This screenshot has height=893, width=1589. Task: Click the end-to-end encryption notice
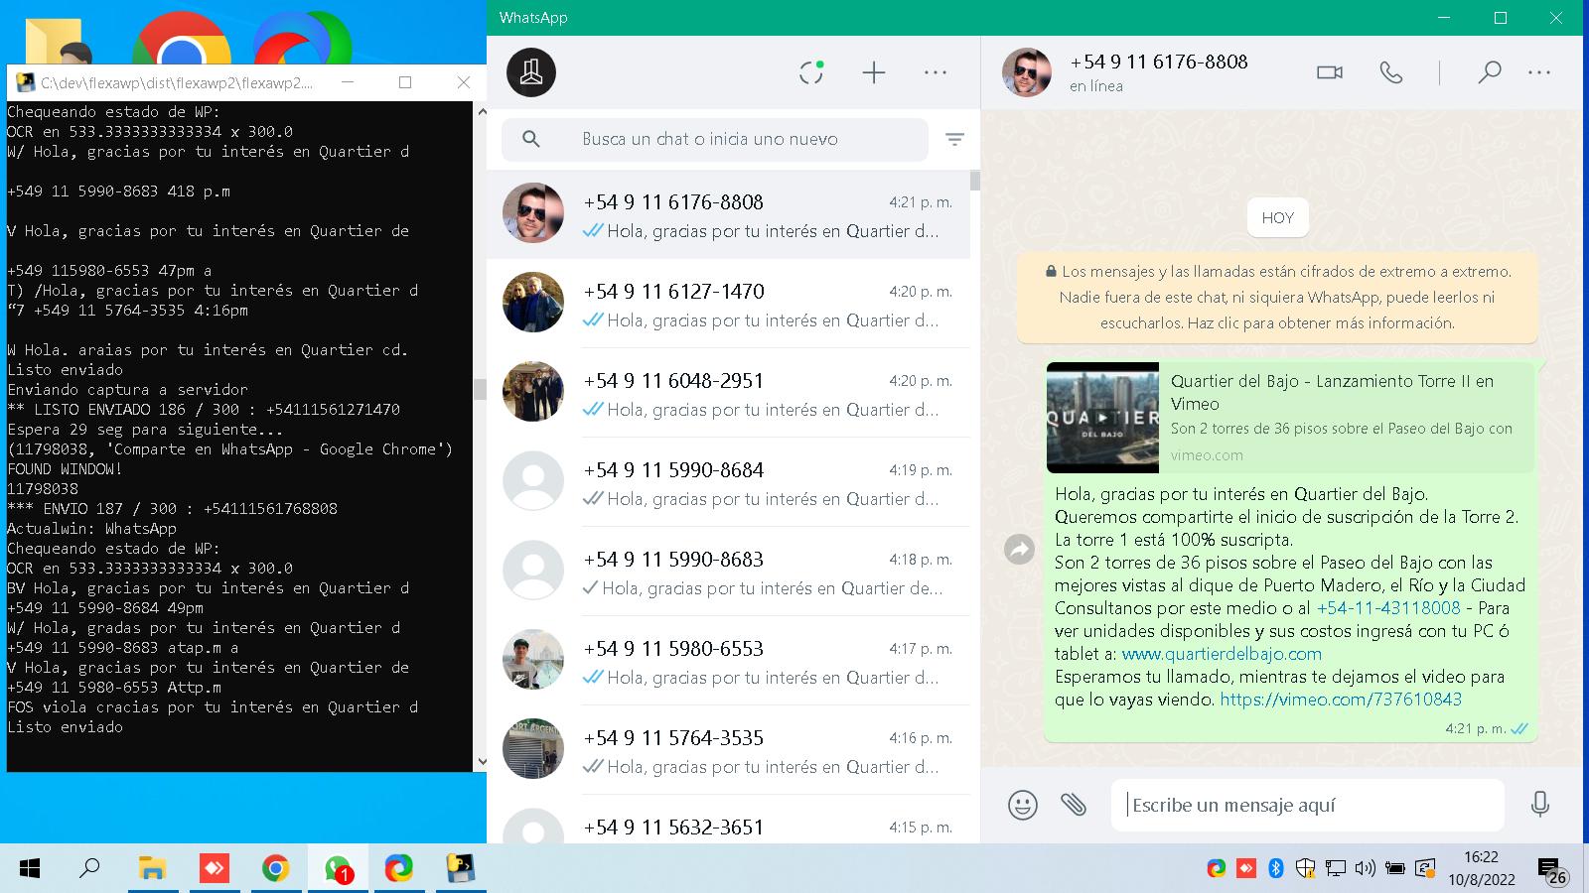pos(1277,297)
